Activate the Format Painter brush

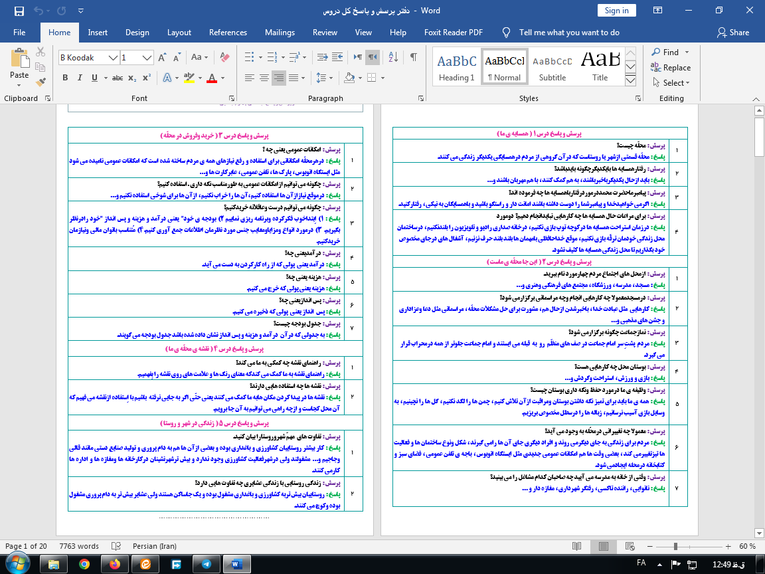(41, 82)
